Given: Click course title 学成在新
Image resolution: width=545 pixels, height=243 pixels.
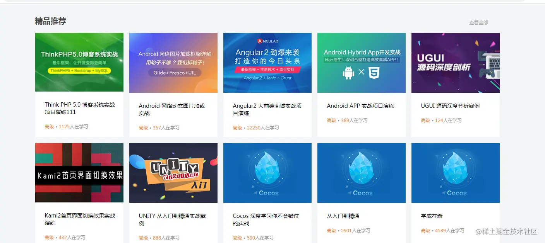Looking at the screenshot, I should pyautogui.click(x=432, y=216).
